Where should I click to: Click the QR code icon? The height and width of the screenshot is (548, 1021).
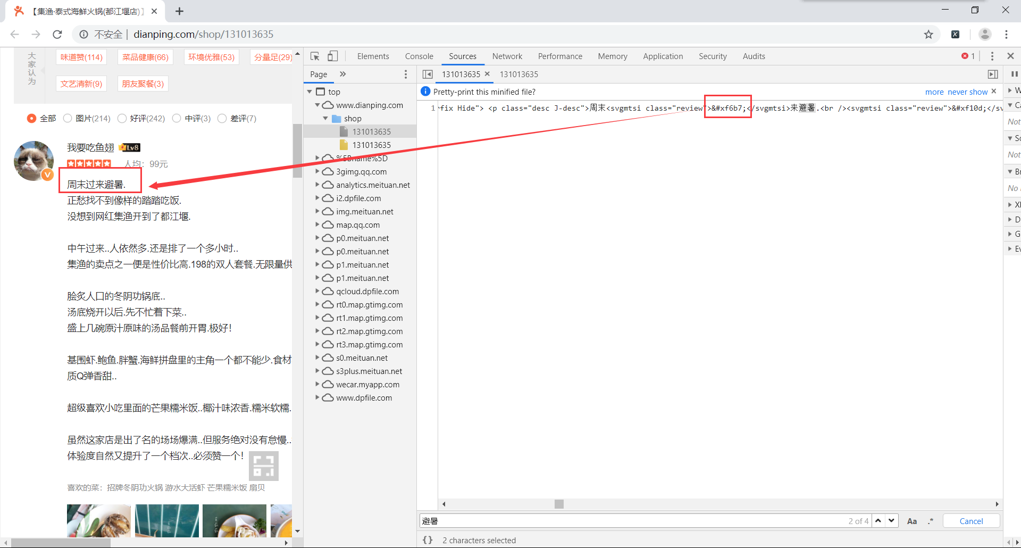(264, 466)
